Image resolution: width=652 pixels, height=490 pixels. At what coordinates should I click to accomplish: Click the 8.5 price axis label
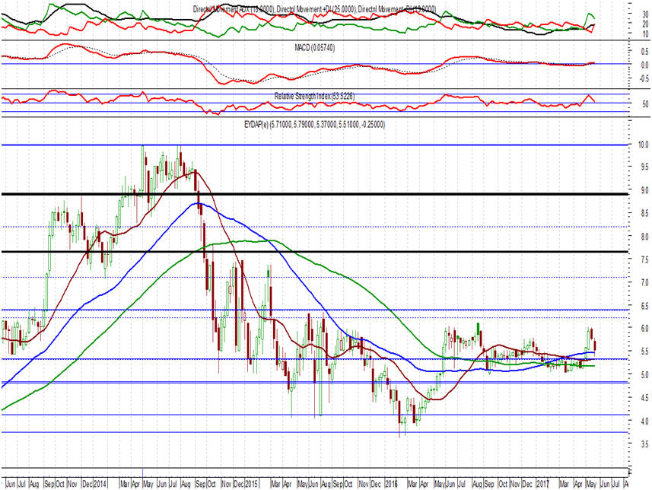(645, 213)
